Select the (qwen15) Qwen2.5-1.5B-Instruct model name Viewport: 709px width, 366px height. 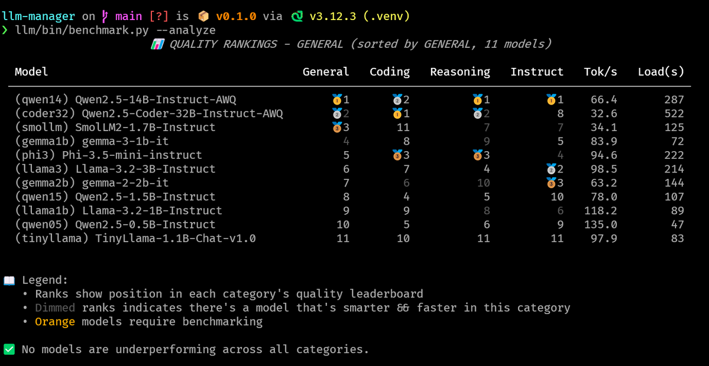[x=115, y=197]
